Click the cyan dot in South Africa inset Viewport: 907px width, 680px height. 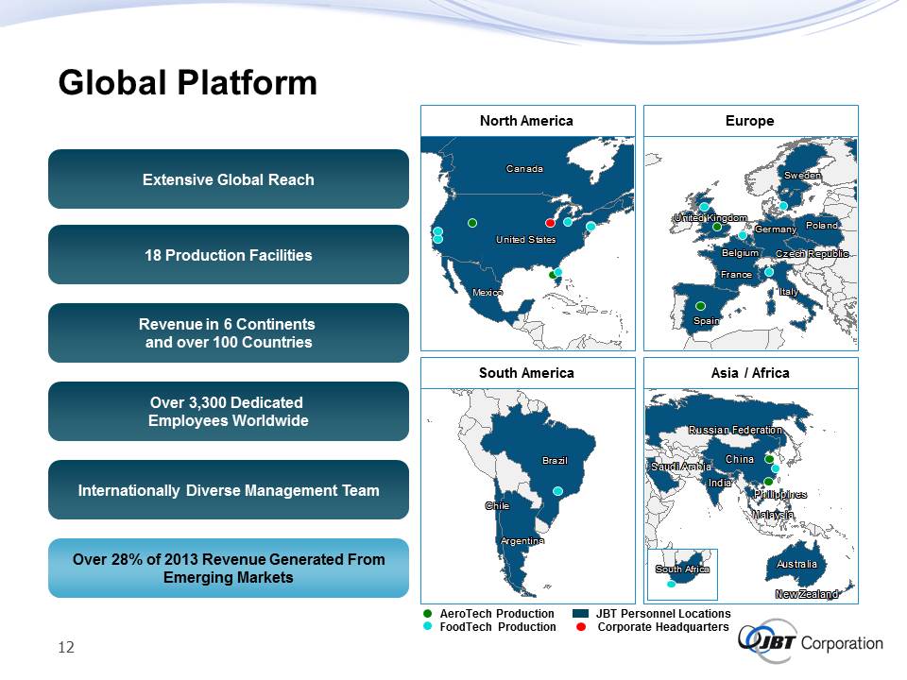[672, 584]
